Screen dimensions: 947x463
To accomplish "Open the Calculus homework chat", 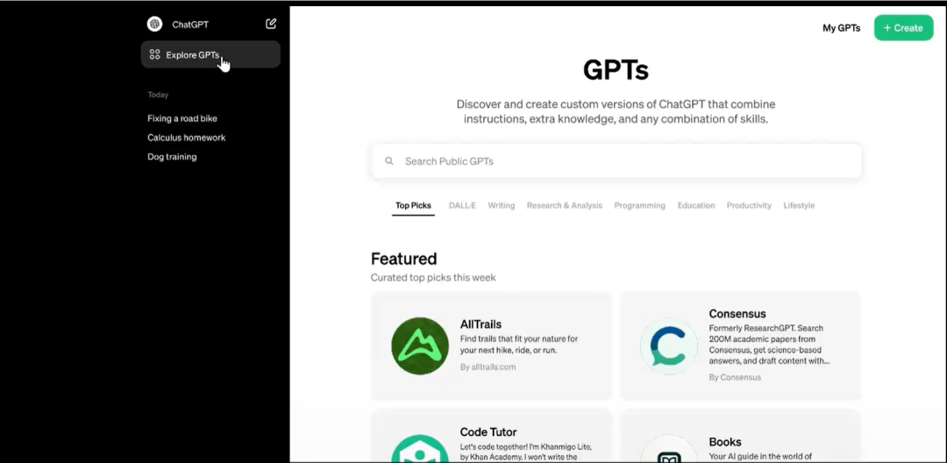I will [x=186, y=138].
